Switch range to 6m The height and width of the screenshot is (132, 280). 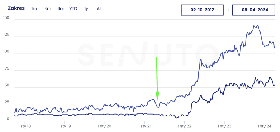coord(61,8)
